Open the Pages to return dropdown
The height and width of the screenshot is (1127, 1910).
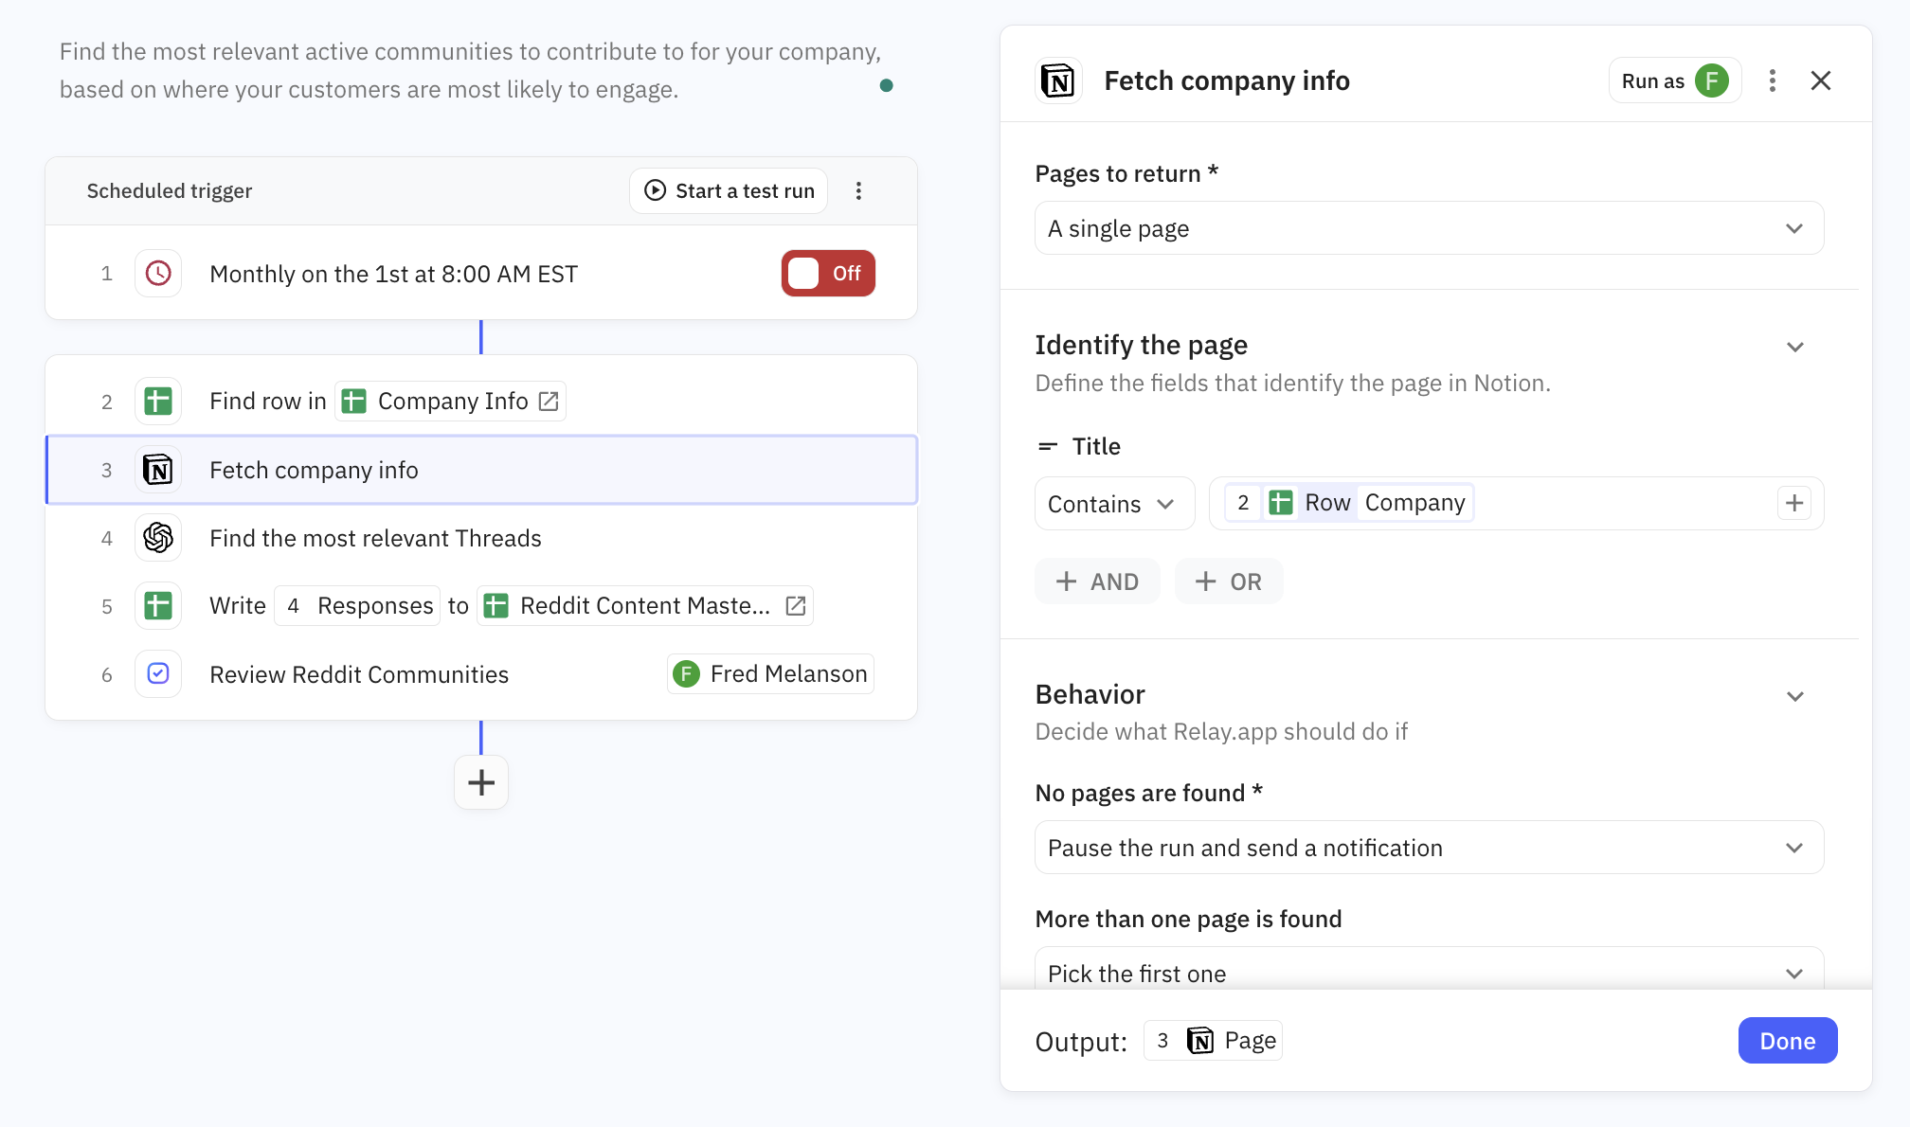click(1428, 228)
